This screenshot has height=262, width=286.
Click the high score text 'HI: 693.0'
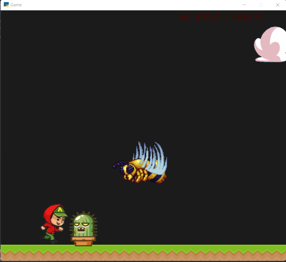(x=199, y=17)
